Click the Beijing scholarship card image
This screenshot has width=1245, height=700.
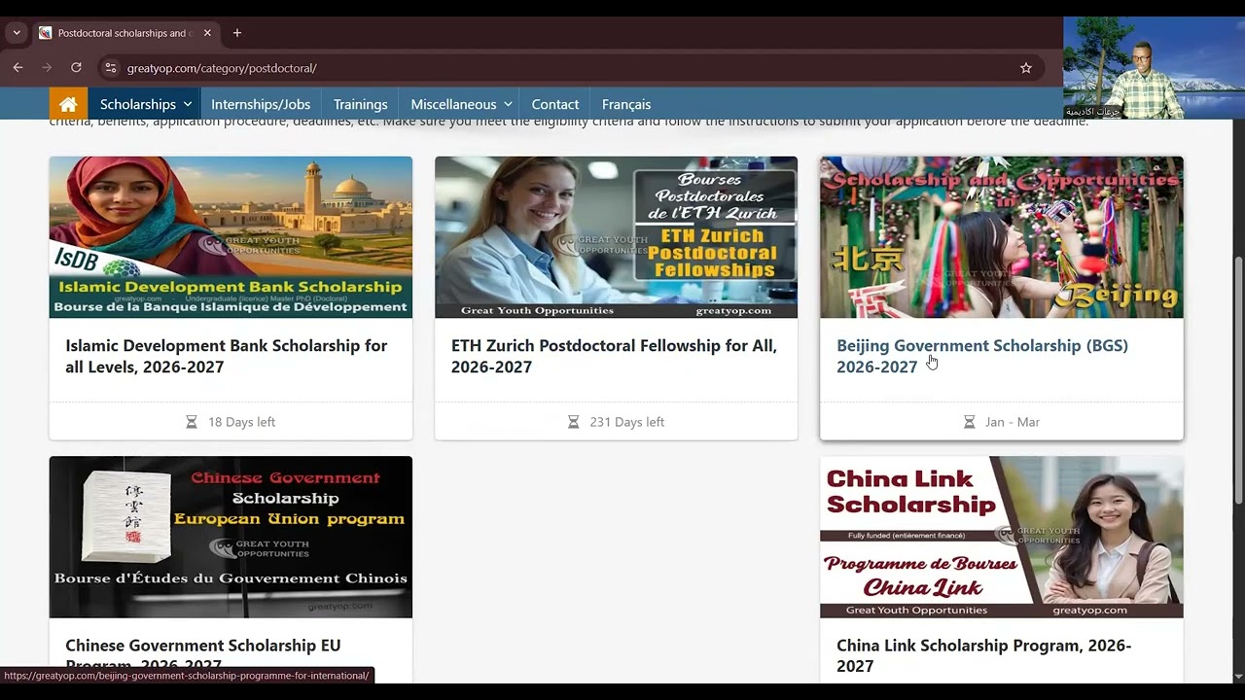tap(1002, 237)
